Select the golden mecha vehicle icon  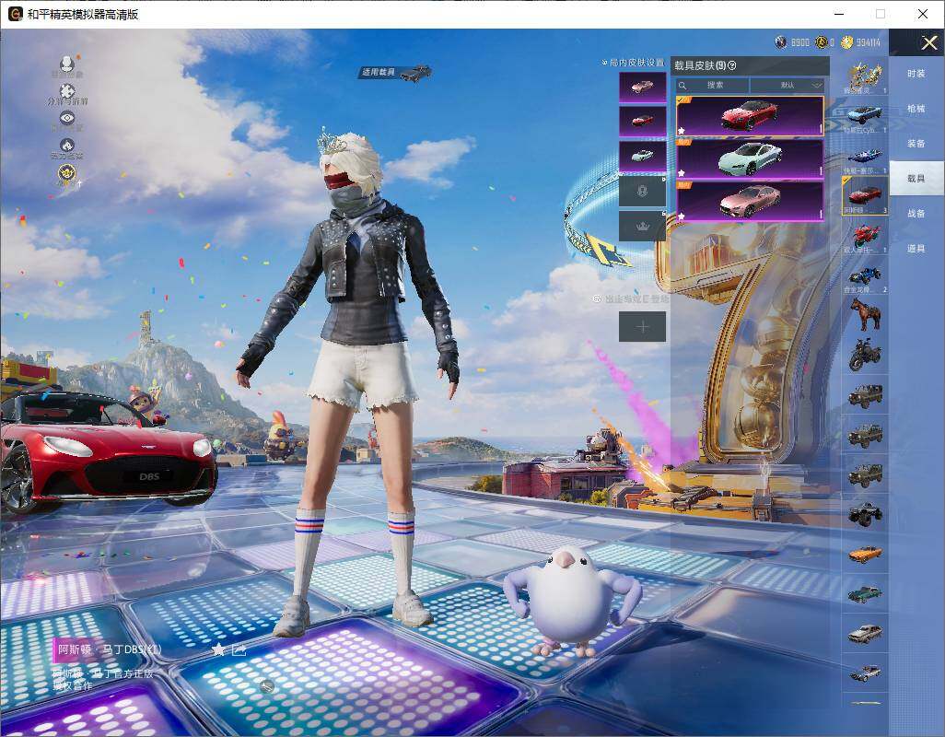click(866, 77)
